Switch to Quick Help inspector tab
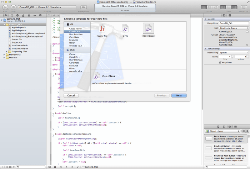The width and height of the screenshot is (250, 169). tap(230, 15)
